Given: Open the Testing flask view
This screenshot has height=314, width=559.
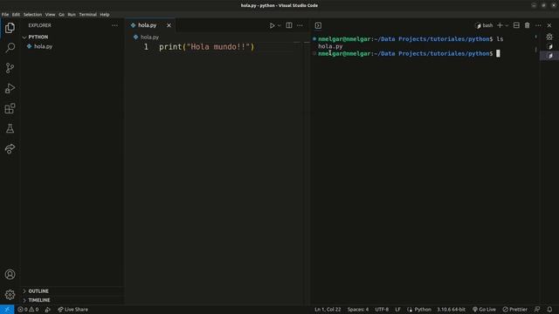Looking at the screenshot, I should (10, 128).
